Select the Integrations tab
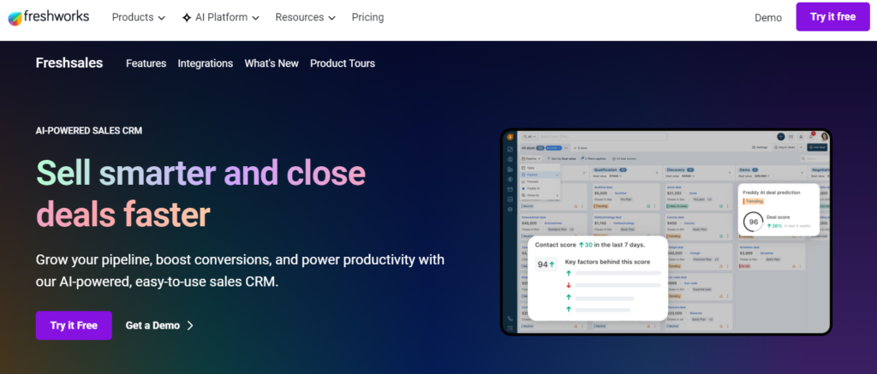Image resolution: width=877 pixels, height=374 pixels. [206, 63]
